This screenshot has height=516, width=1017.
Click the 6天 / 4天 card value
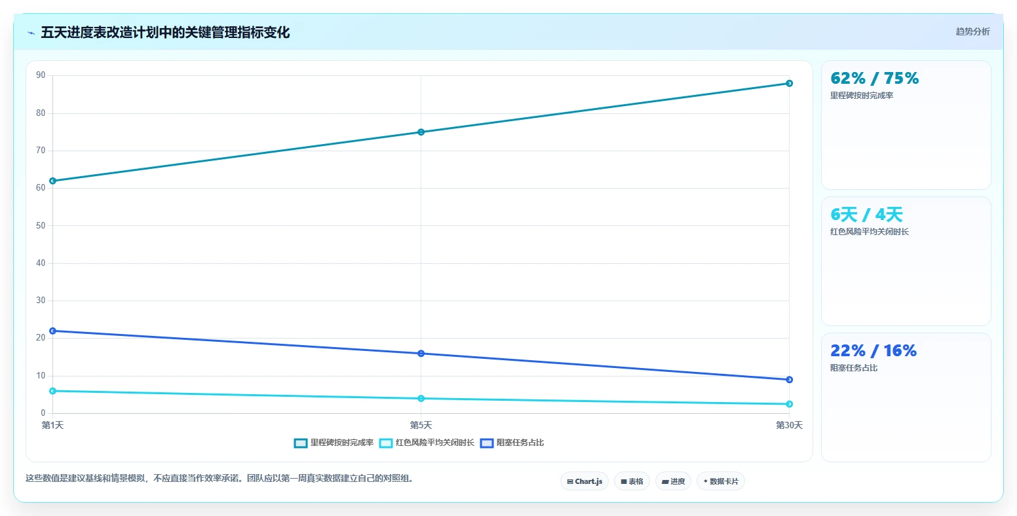tap(866, 215)
